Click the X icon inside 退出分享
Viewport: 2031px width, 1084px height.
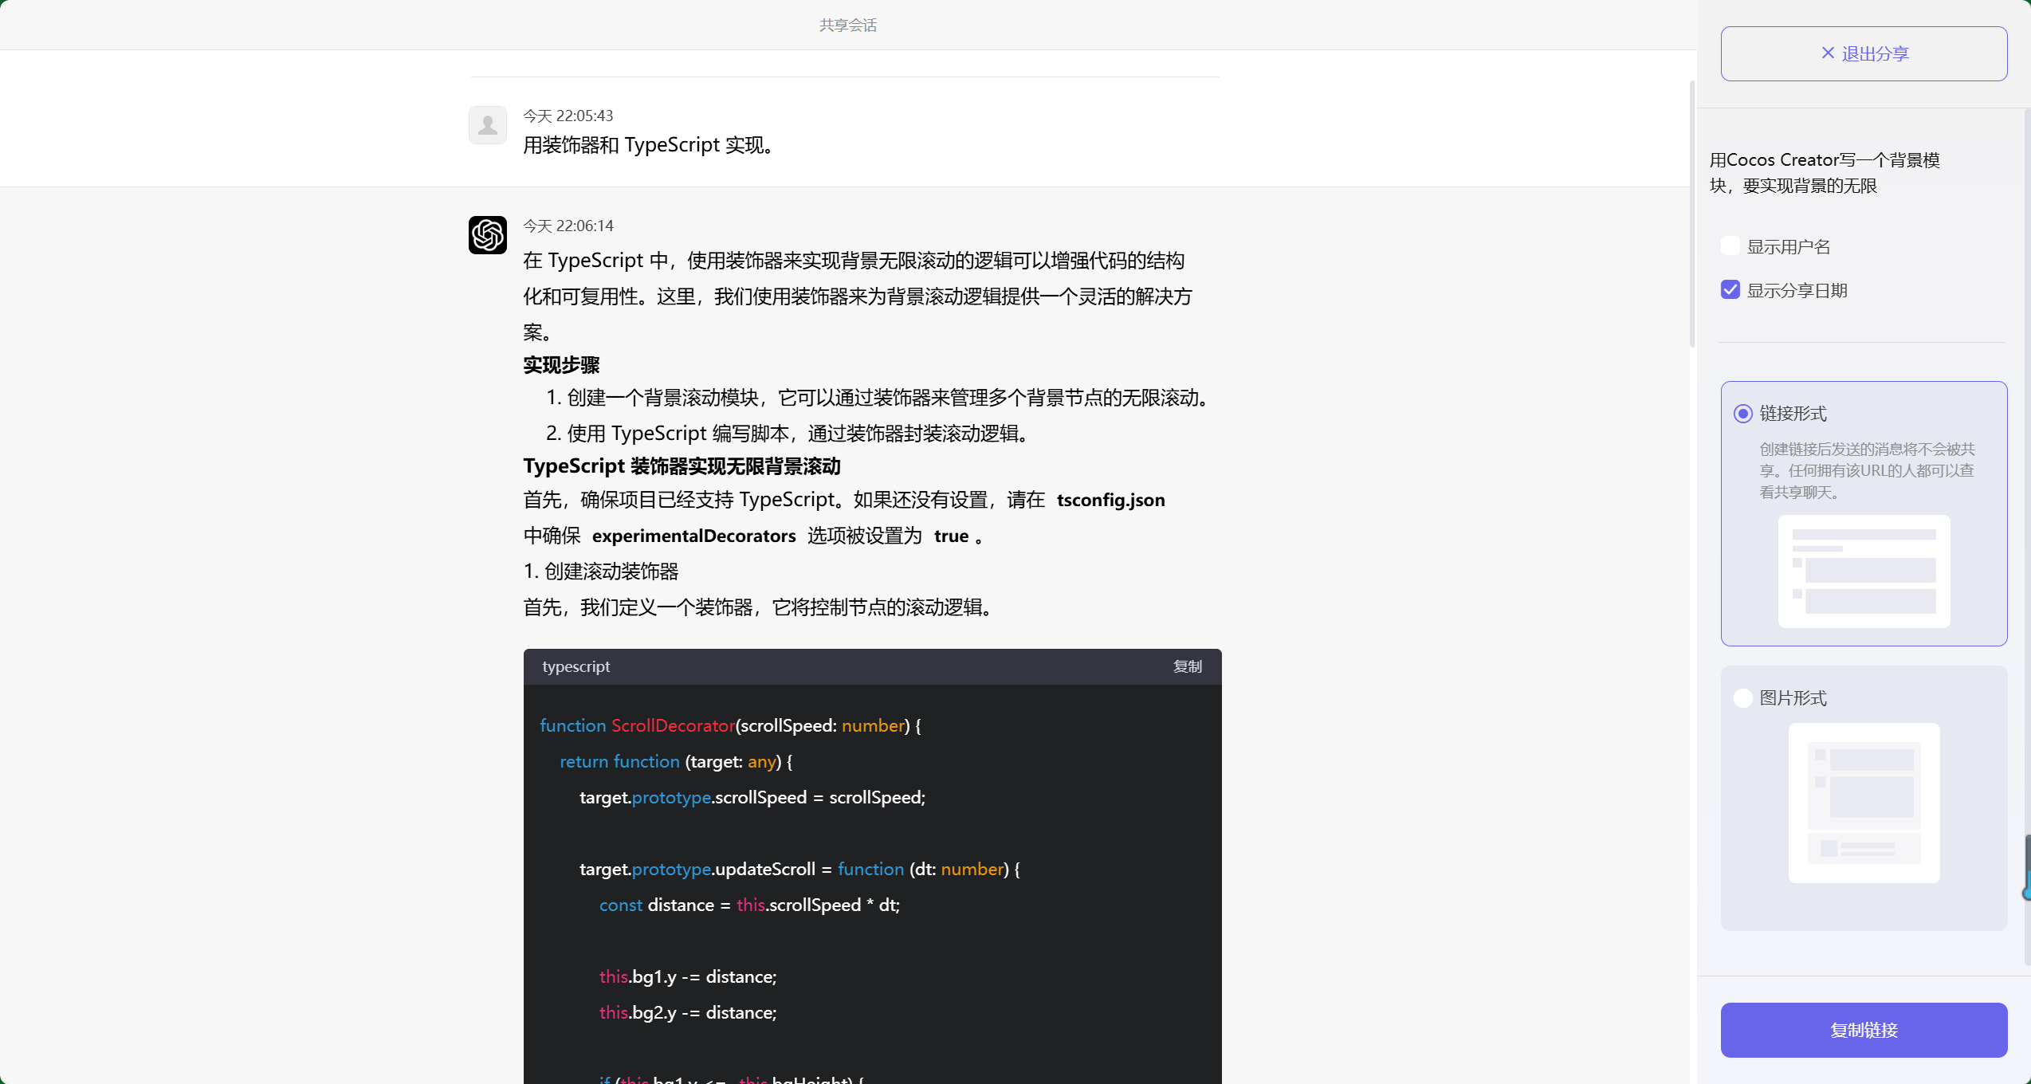[x=1828, y=53]
